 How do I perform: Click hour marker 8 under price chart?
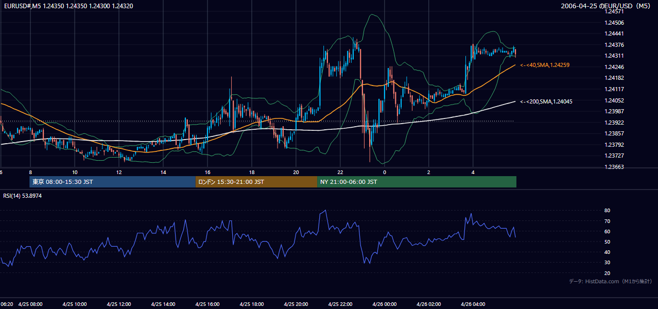coord(30,172)
